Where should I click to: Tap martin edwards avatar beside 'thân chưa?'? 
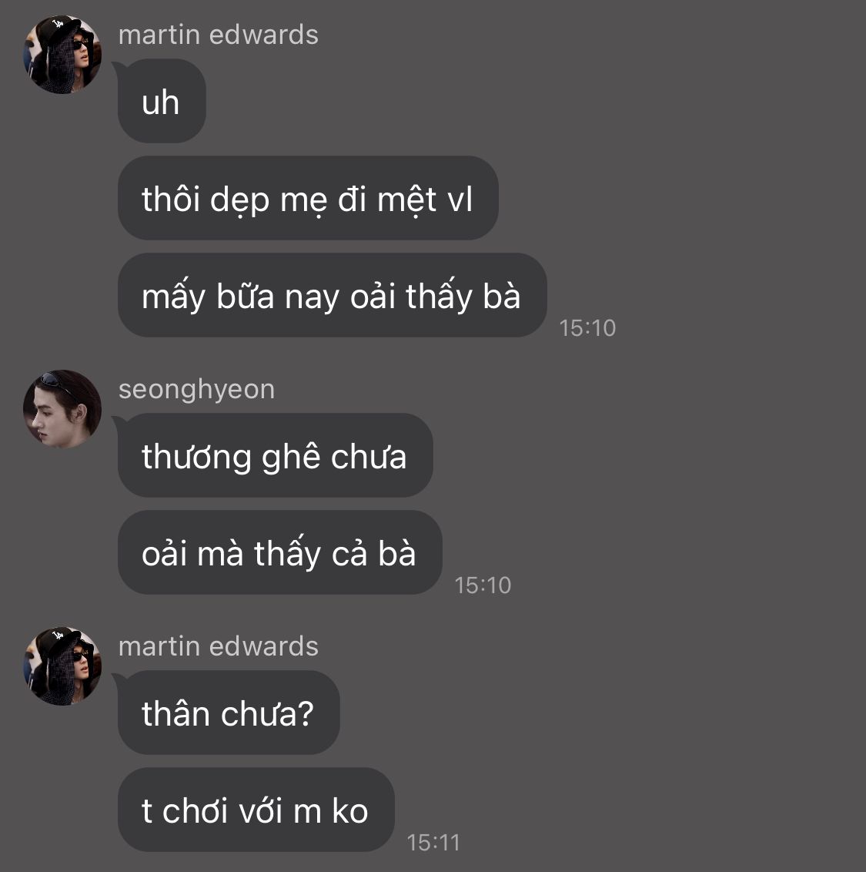tap(62, 666)
